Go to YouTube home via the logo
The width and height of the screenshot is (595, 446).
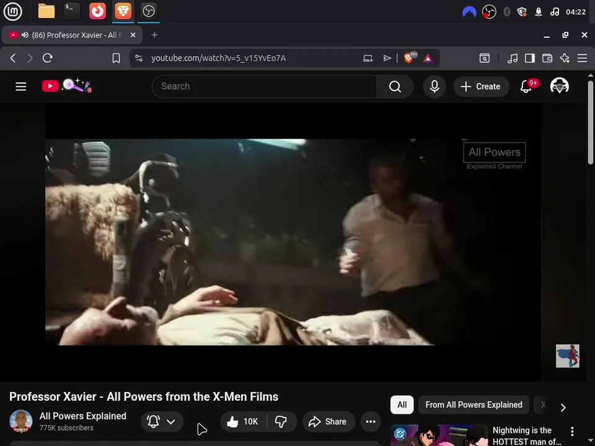point(66,85)
